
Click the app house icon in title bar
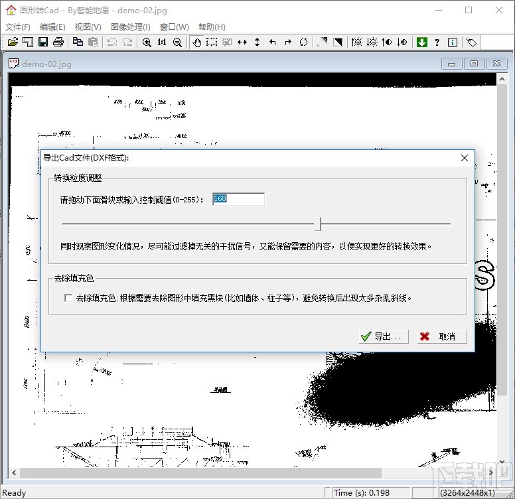tap(11, 10)
